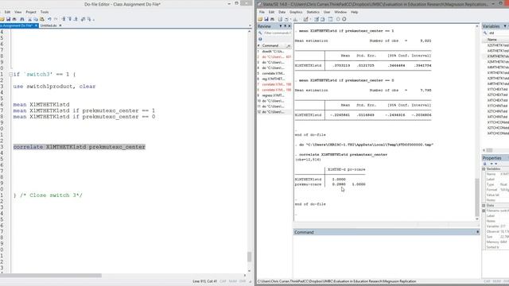Click the wrench icon in Review filter
The height and width of the screenshot is (286, 509).
coord(260,33)
